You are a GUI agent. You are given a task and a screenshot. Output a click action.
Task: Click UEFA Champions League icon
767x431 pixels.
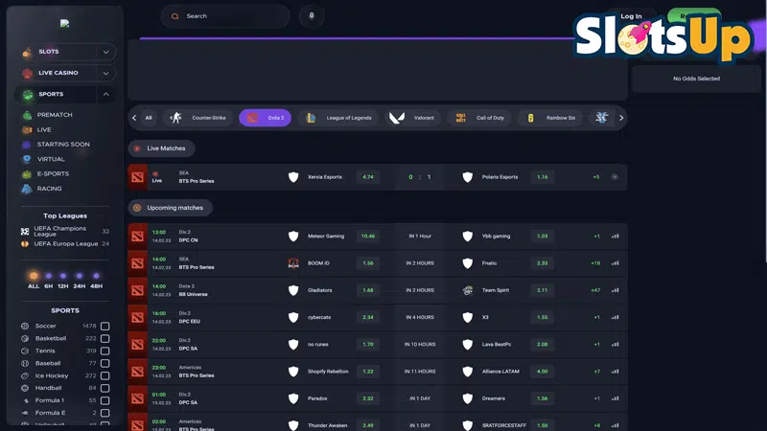25,231
